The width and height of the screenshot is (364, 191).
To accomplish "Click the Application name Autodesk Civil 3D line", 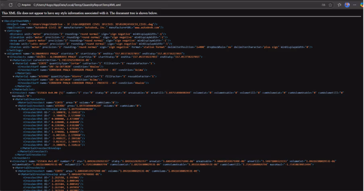I will pyautogui.click(x=85, y=27).
